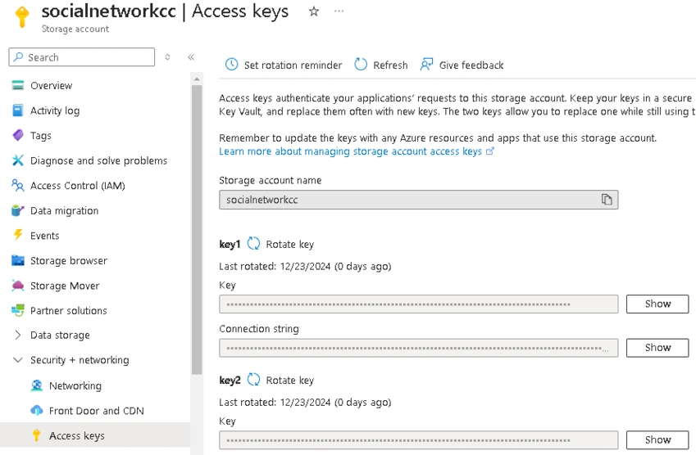Click the Front Door and CDN icon
Screen dimensions: 696x455
coord(36,410)
